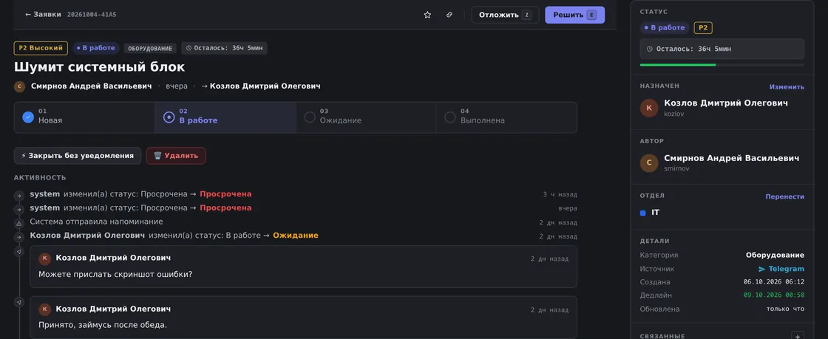Click the Z shortcut key on Отложить
This screenshot has width=828, height=339.
tap(526, 15)
